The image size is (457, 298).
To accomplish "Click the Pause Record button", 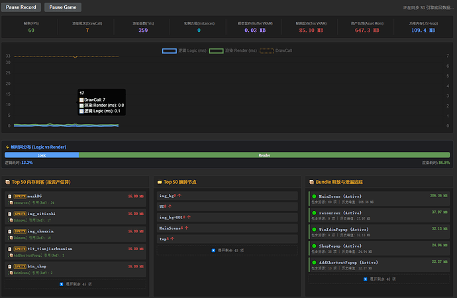I will point(21,7).
